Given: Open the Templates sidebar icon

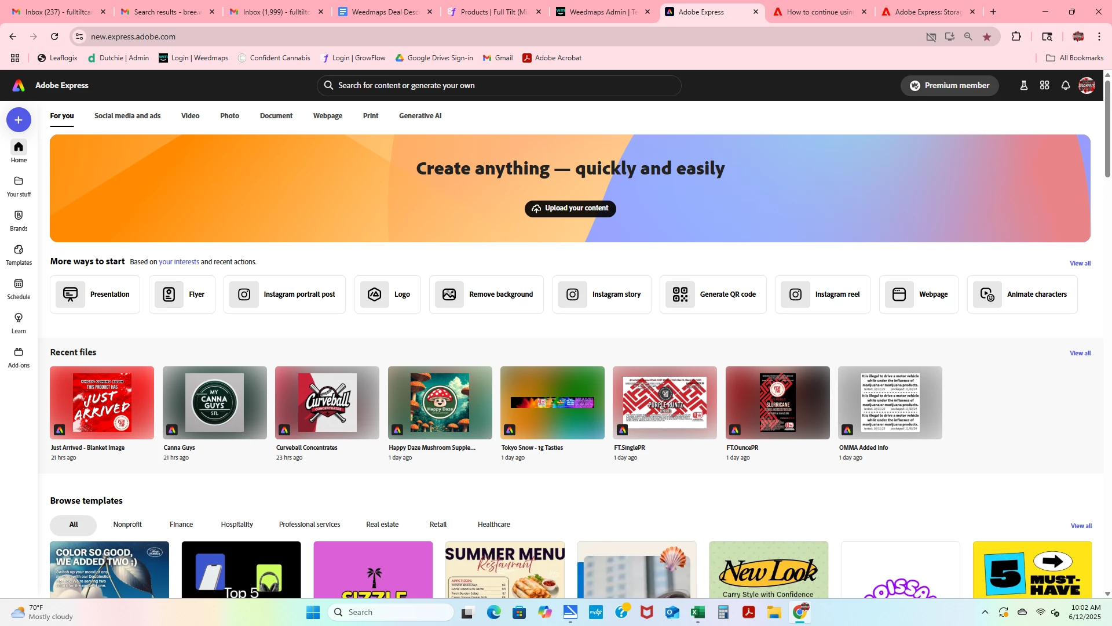Looking at the screenshot, I should [x=19, y=254].
